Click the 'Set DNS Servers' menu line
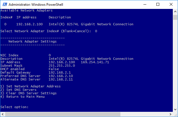Image resolution: width=178 pixels, height=117 pixels. tap(18, 90)
